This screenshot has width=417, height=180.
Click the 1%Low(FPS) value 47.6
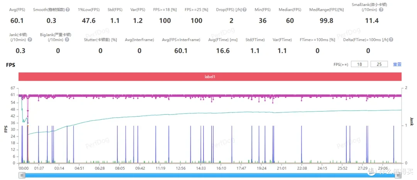coord(88,21)
